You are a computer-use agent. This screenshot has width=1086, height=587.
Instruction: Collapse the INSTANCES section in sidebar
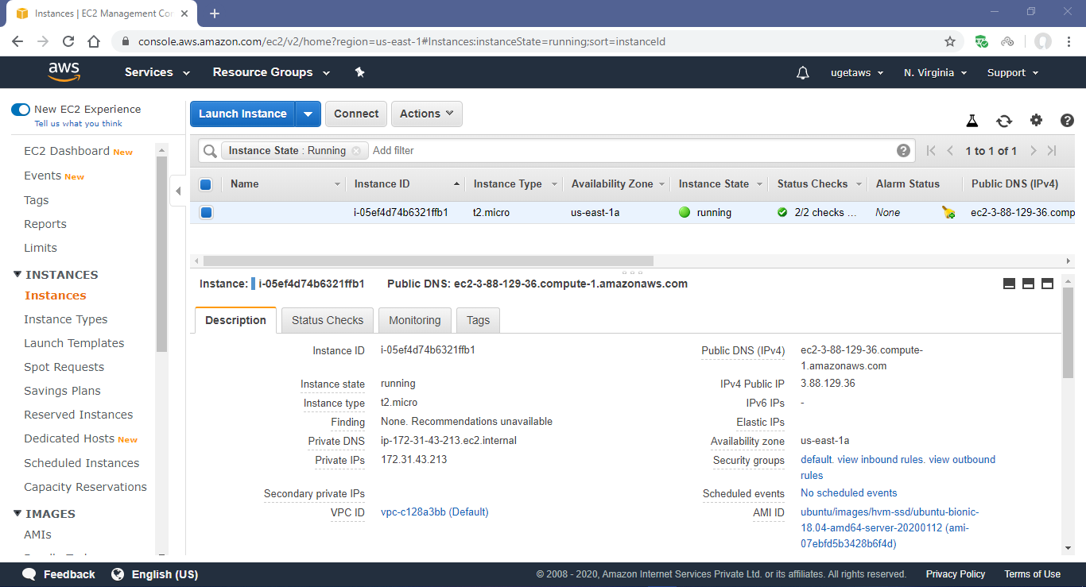18,275
